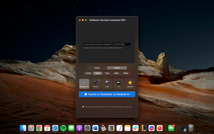Switch to the Audio tab
The height and width of the screenshot is (134, 214).
97,68
